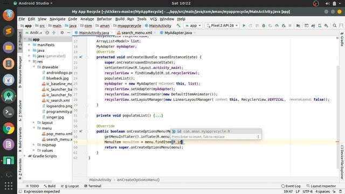The height and width of the screenshot is (194, 345).
Task: Expand the java (generated) folder
Action: (x=29, y=56)
